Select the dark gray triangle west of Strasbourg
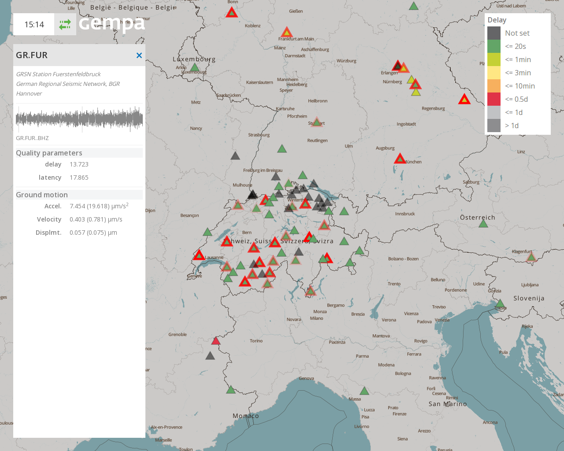Image resolution: width=564 pixels, height=451 pixels. [x=235, y=155]
